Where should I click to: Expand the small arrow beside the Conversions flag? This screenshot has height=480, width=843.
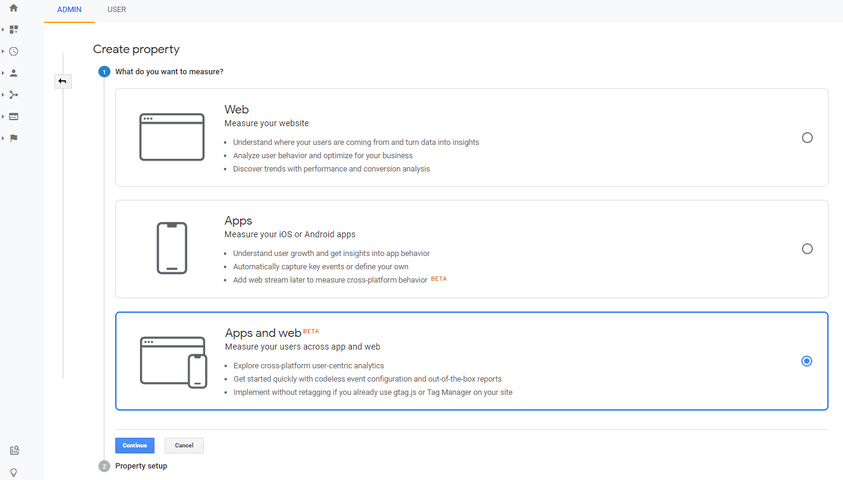[3, 138]
